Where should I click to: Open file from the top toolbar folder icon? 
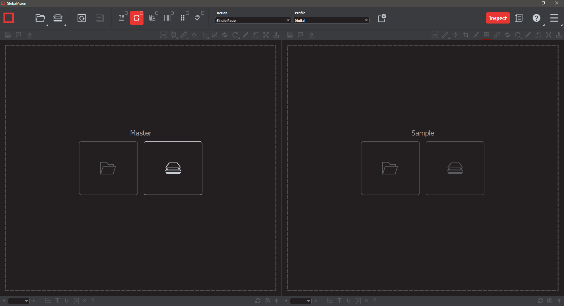click(x=40, y=18)
